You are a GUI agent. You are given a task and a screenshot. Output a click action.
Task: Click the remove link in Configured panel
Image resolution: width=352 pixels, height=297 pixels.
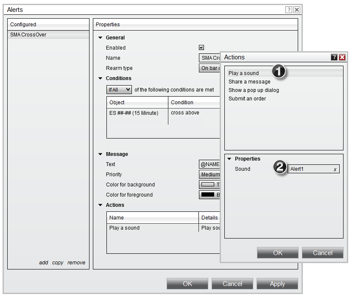[x=76, y=263]
